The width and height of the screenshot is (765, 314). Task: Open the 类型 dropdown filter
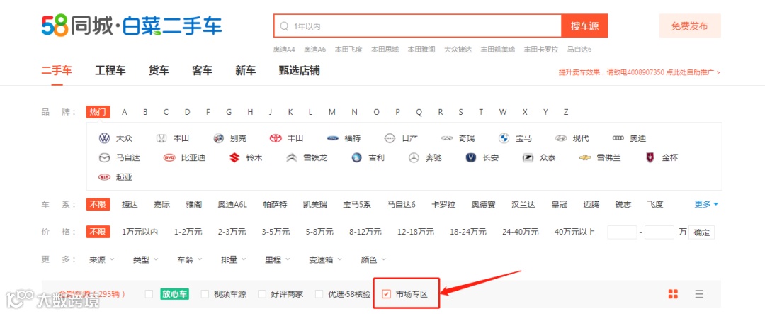(145, 260)
